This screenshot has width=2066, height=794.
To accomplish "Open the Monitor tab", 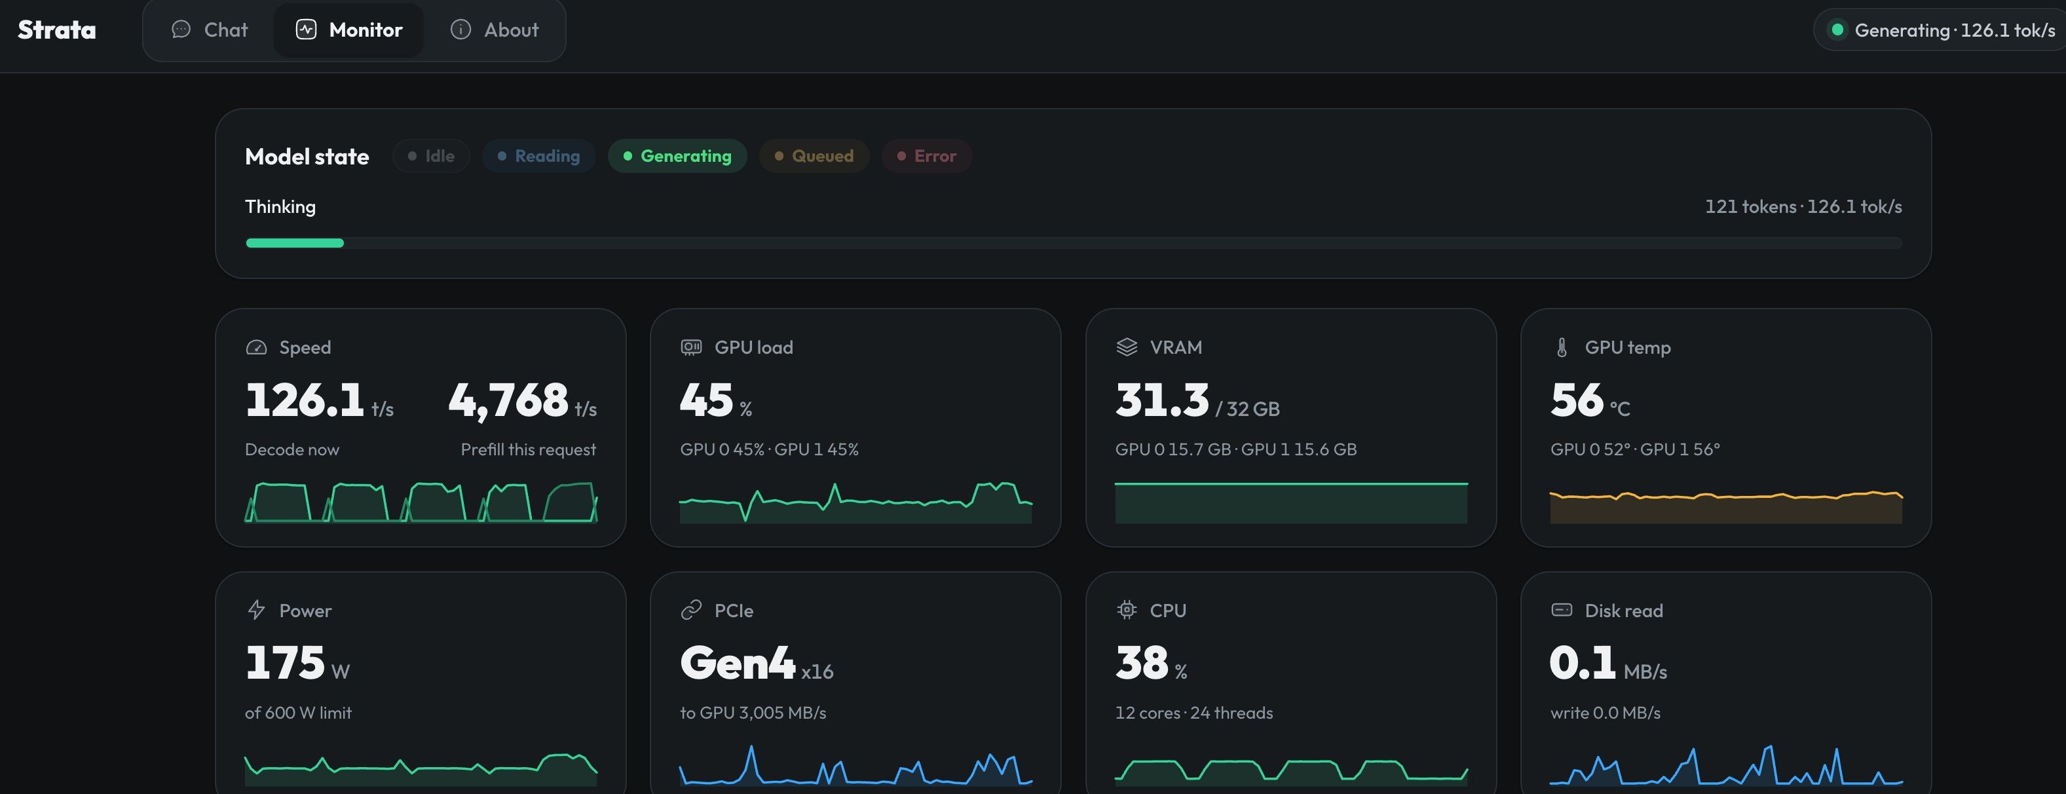I will pyautogui.click(x=349, y=29).
